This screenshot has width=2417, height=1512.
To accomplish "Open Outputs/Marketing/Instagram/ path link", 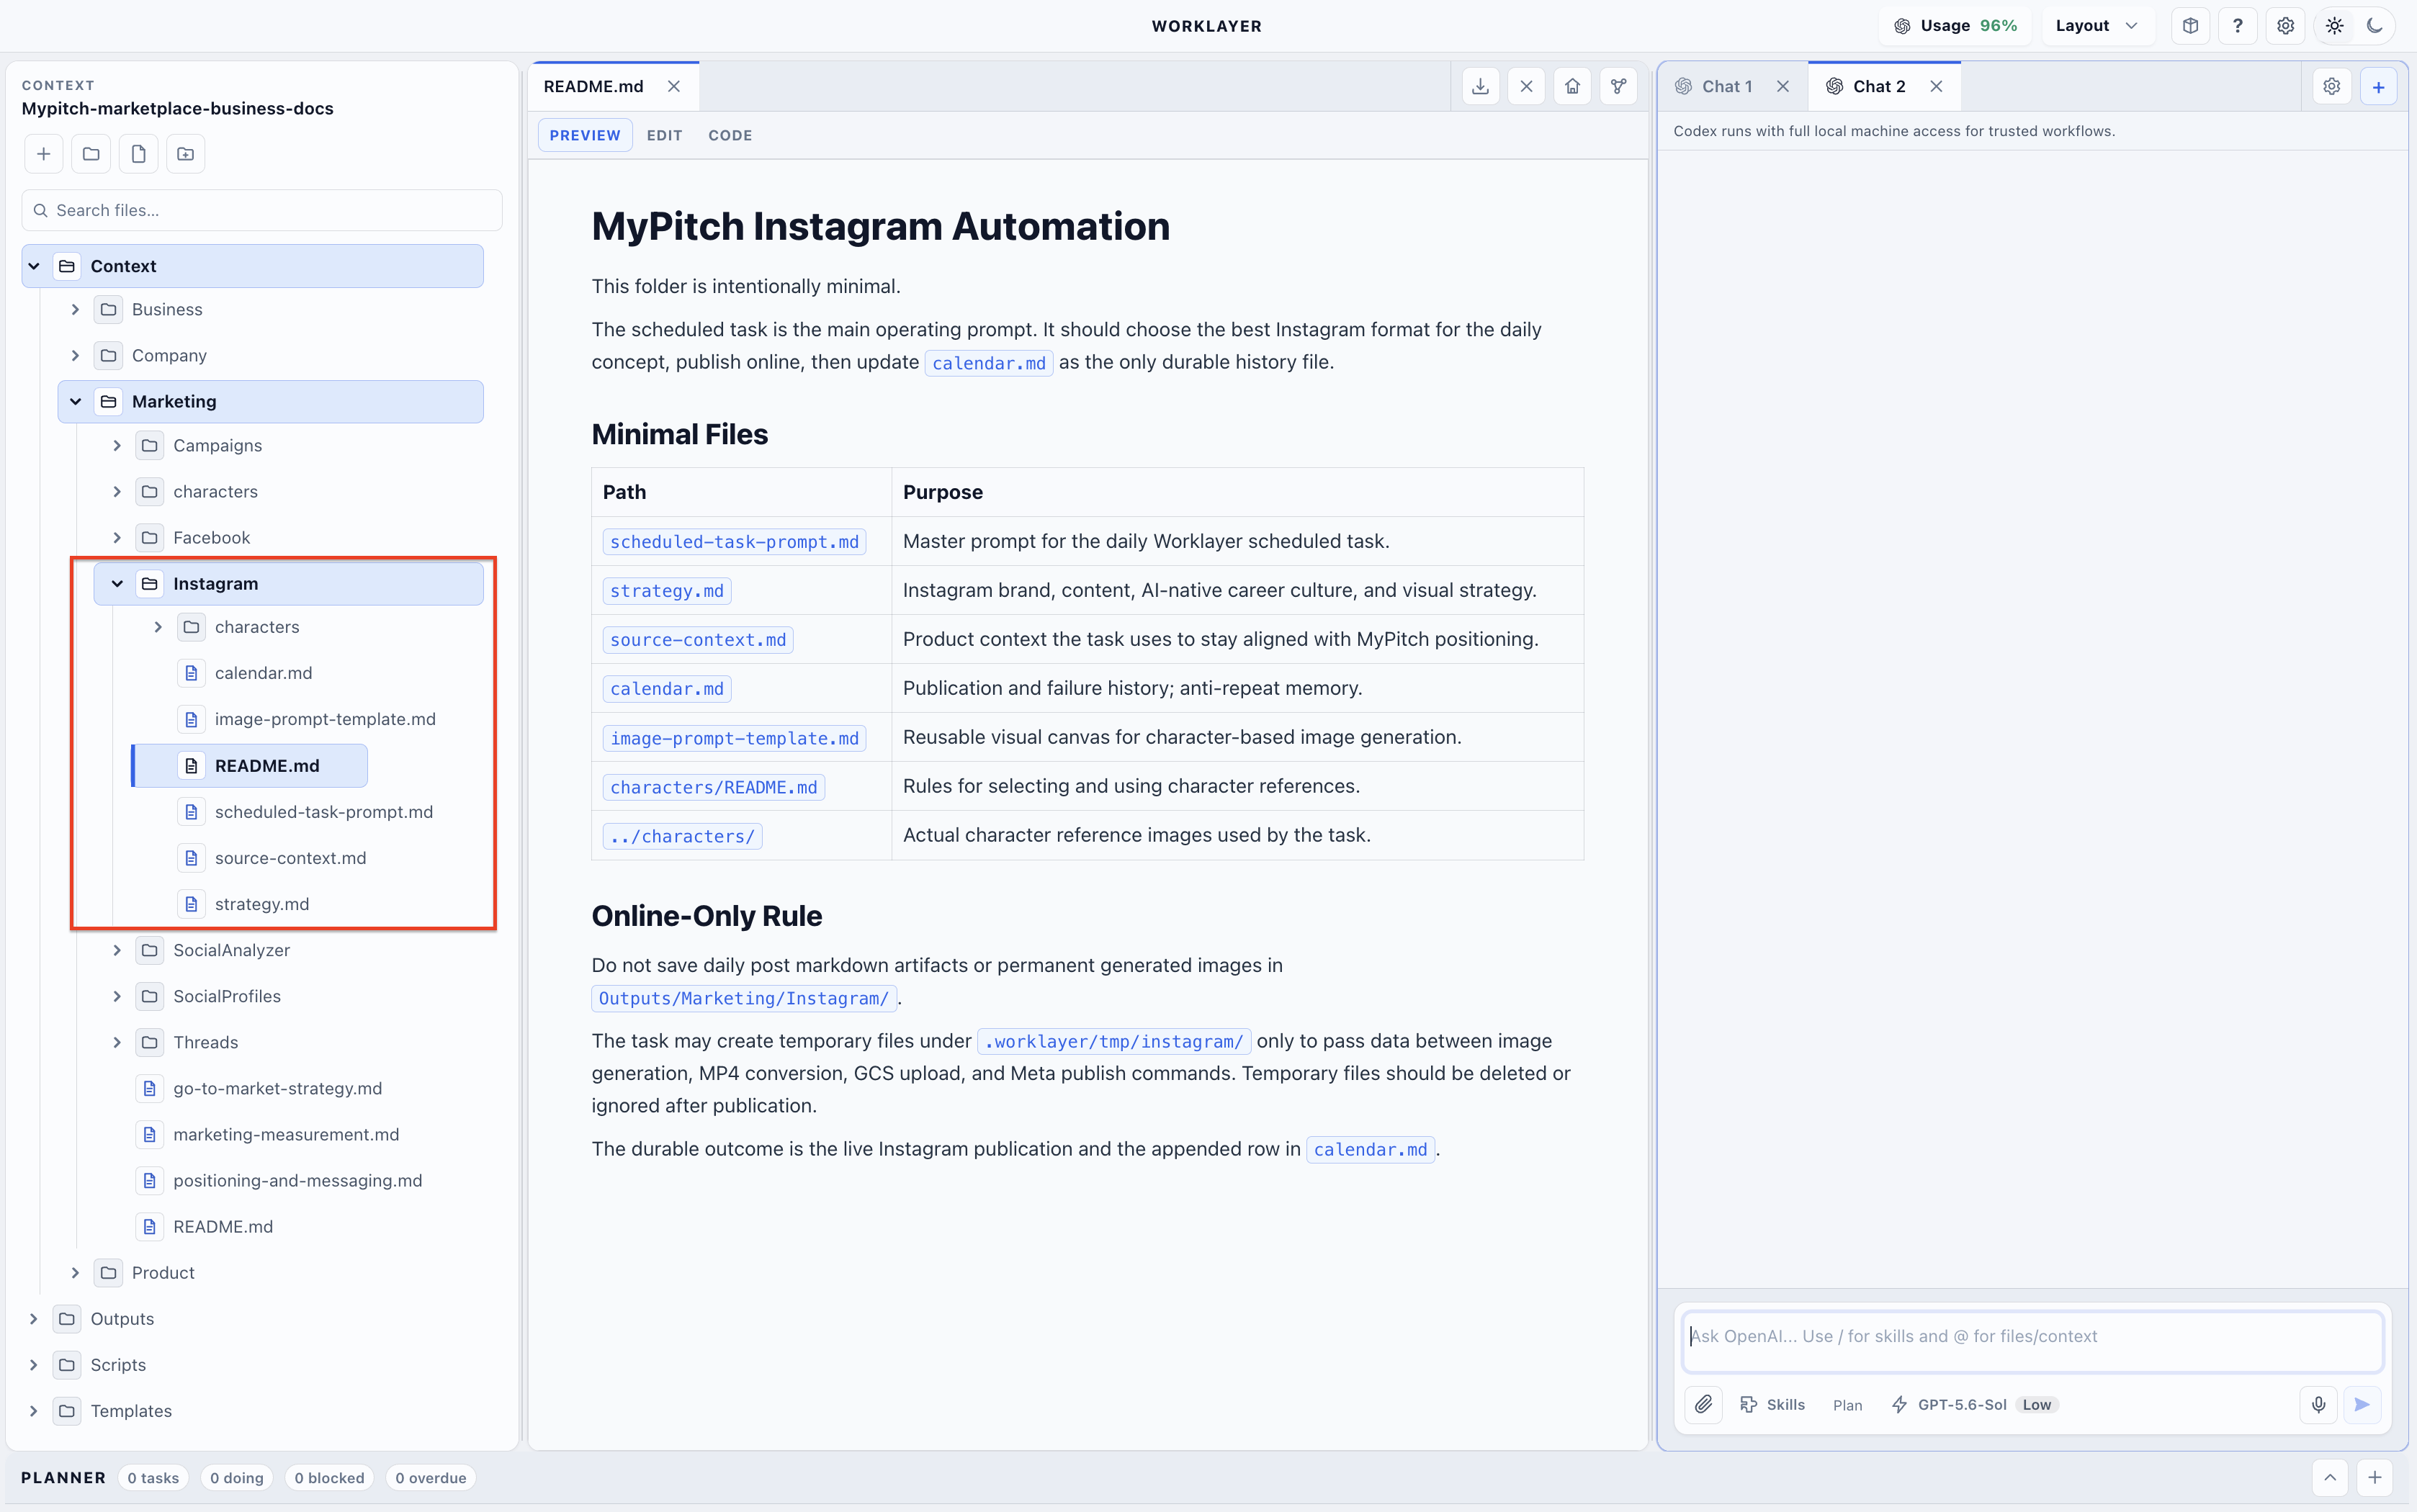I will (744, 998).
